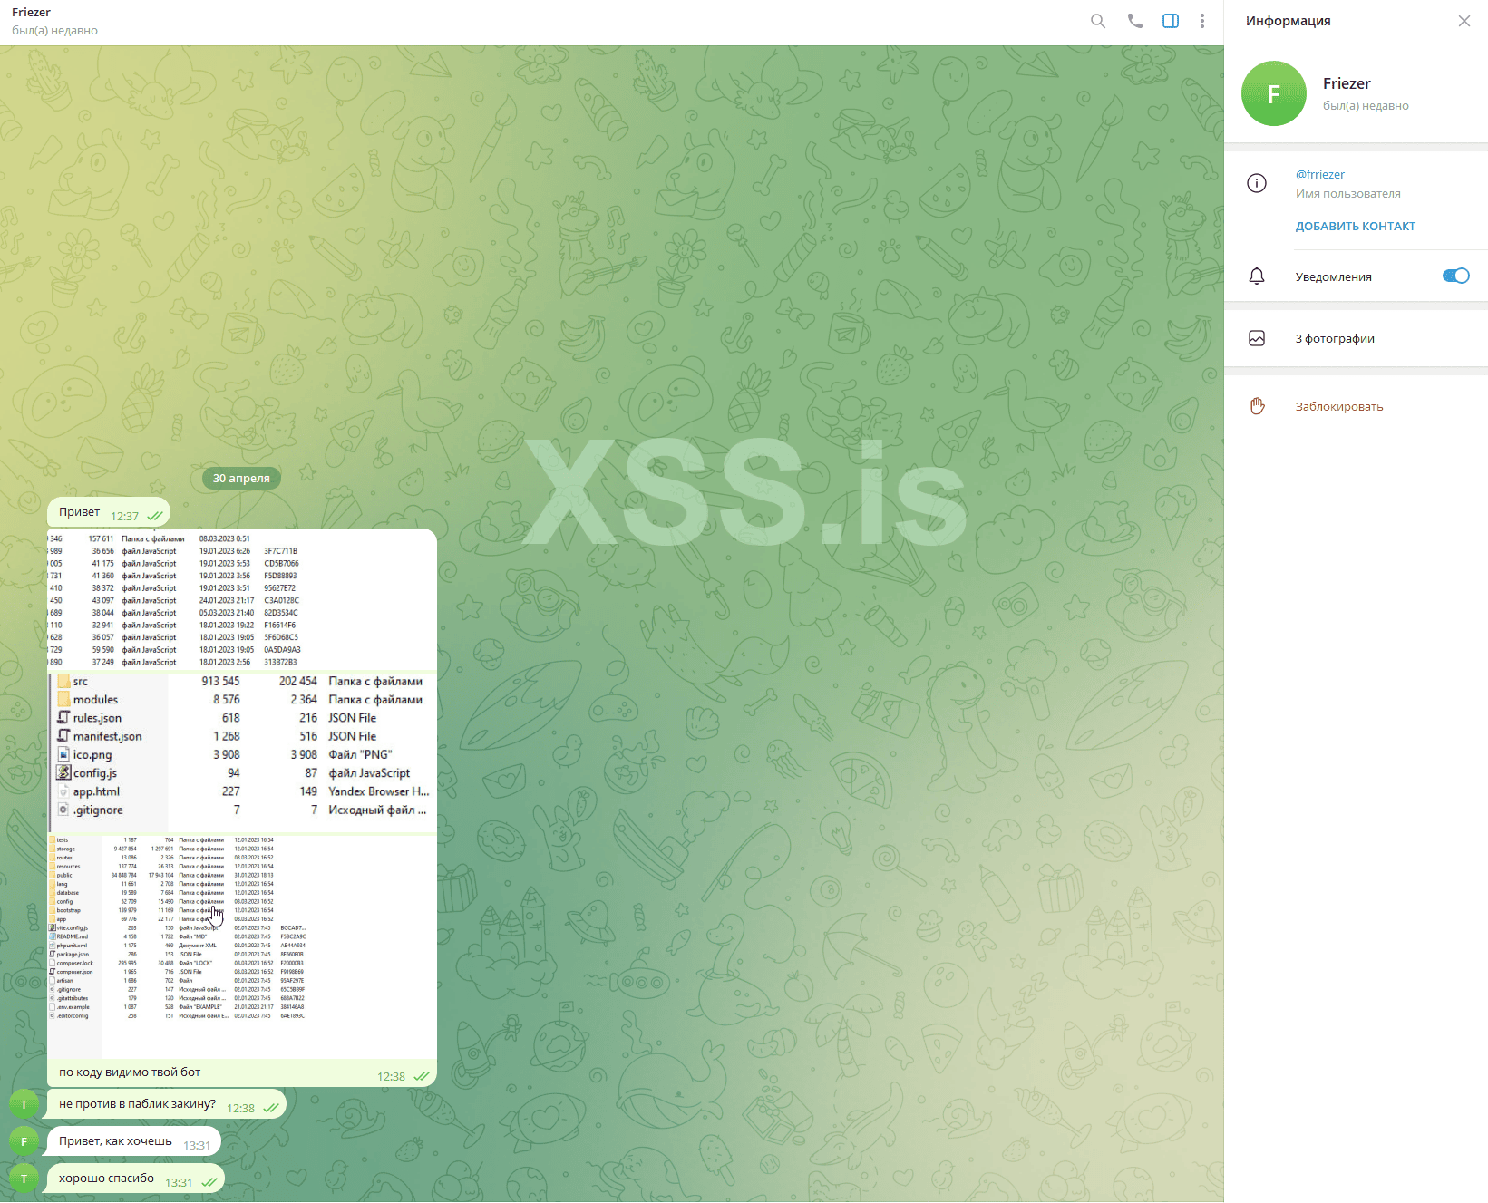This screenshot has height=1203, width=1488.
Task: Open the @frriezer username link
Action: [1320, 174]
